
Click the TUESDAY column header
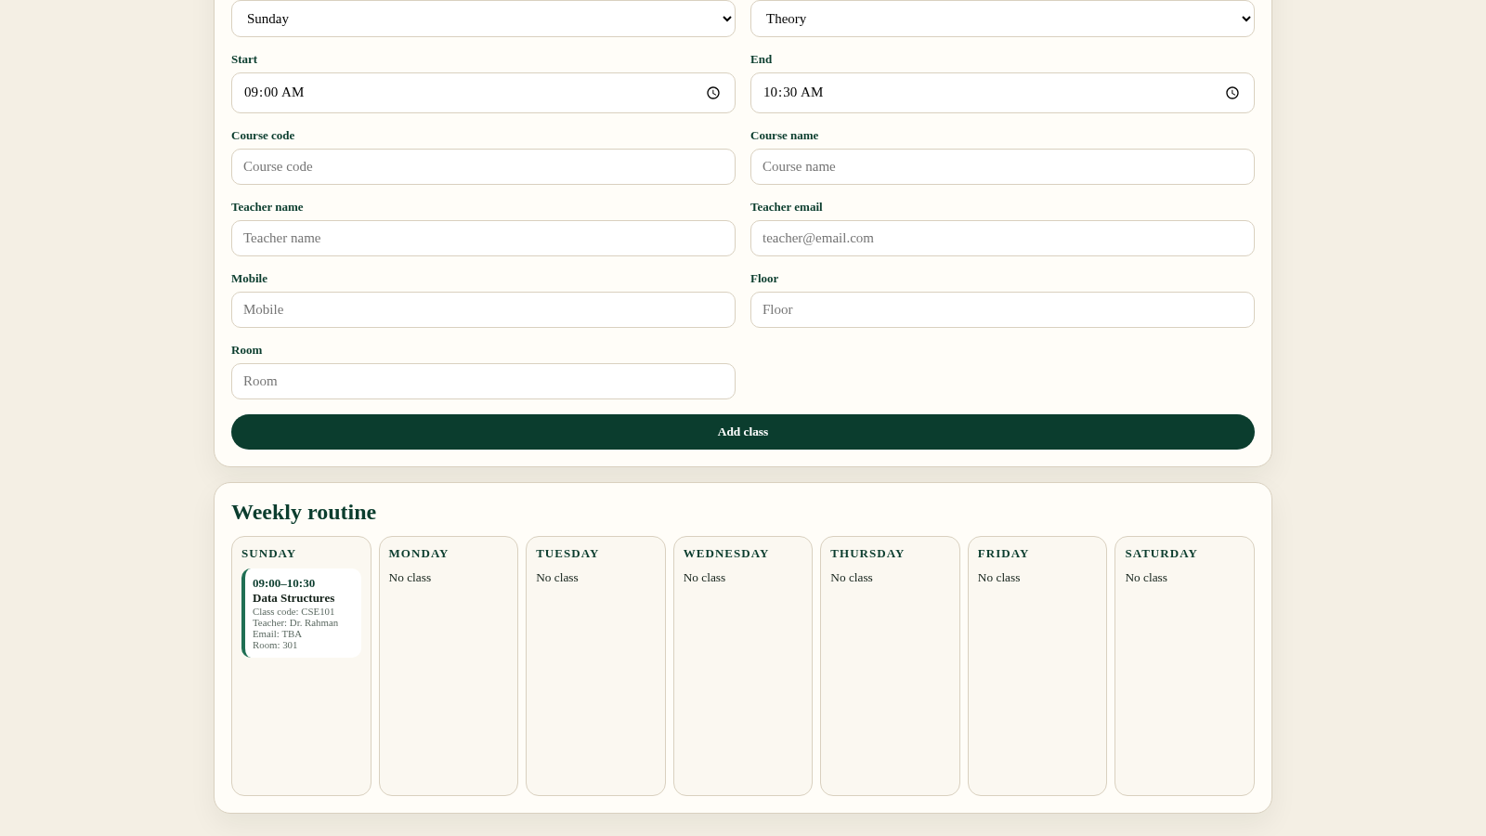click(x=567, y=554)
